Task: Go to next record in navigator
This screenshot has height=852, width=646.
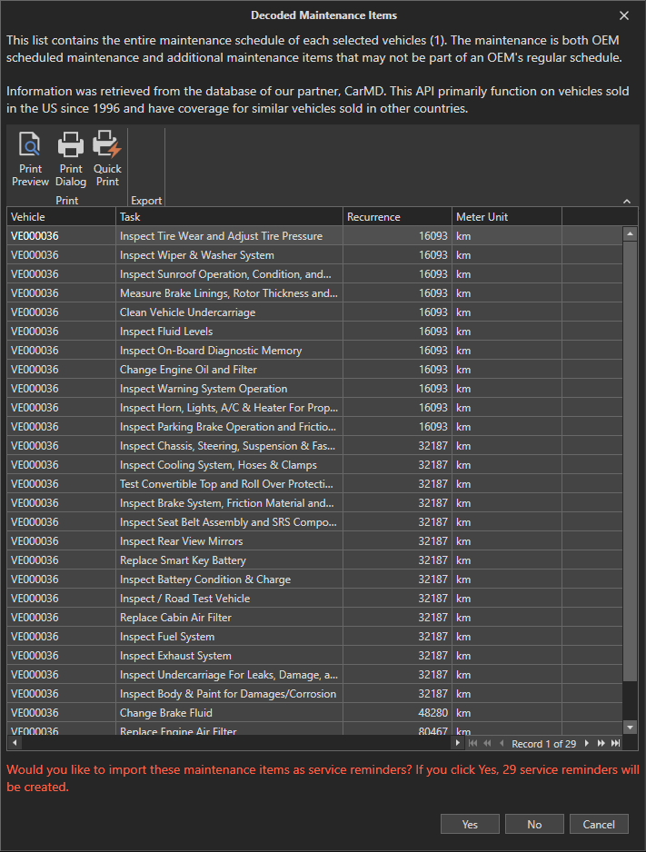Action: [x=587, y=744]
